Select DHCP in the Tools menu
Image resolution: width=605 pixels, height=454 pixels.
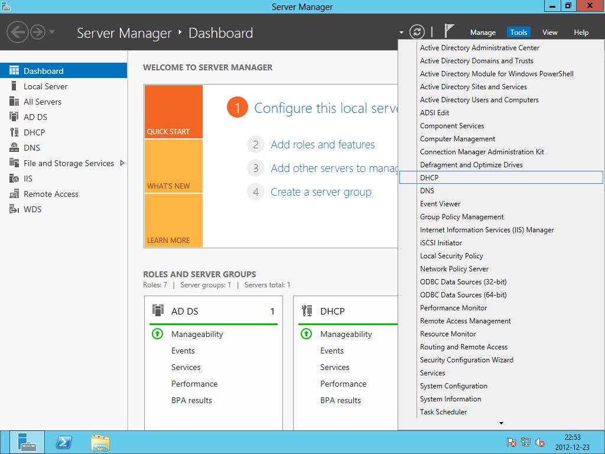point(501,177)
